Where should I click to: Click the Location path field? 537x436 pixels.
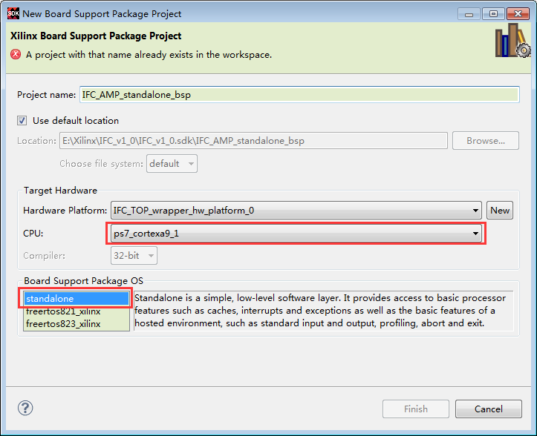pyautogui.click(x=253, y=141)
